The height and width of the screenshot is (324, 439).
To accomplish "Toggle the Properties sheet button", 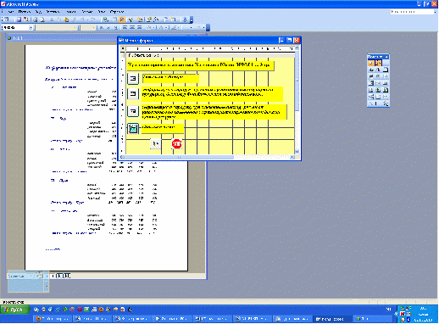I will tap(148, 20).
